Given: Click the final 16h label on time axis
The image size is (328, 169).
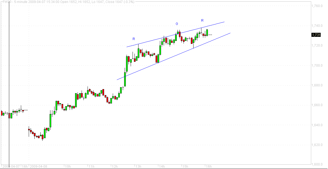Looking at the screenshot, I should (x=208, y=166).
